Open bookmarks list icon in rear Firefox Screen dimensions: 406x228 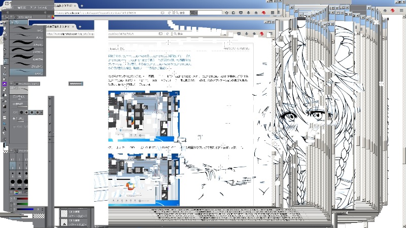click(x=233, y=12)
